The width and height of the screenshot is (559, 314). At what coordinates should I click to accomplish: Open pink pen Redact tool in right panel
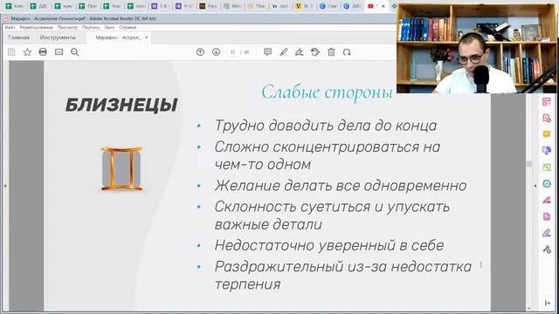click(x=547, y=200)
